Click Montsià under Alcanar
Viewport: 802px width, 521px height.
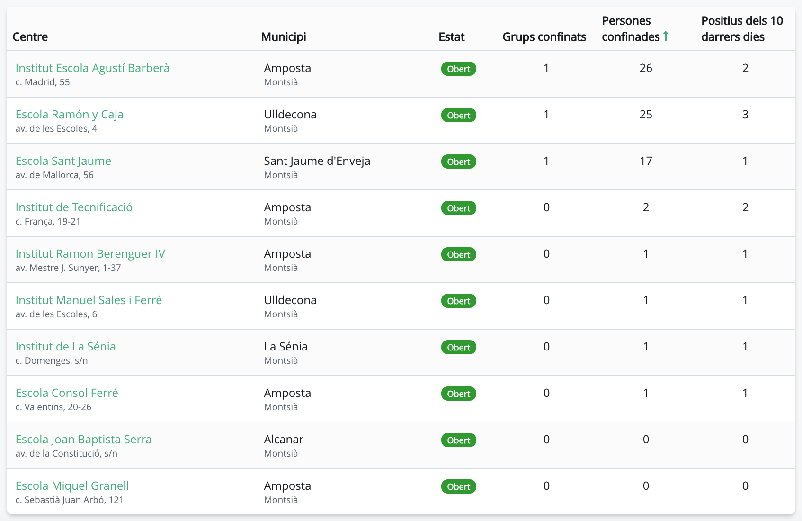coord(281,454)
